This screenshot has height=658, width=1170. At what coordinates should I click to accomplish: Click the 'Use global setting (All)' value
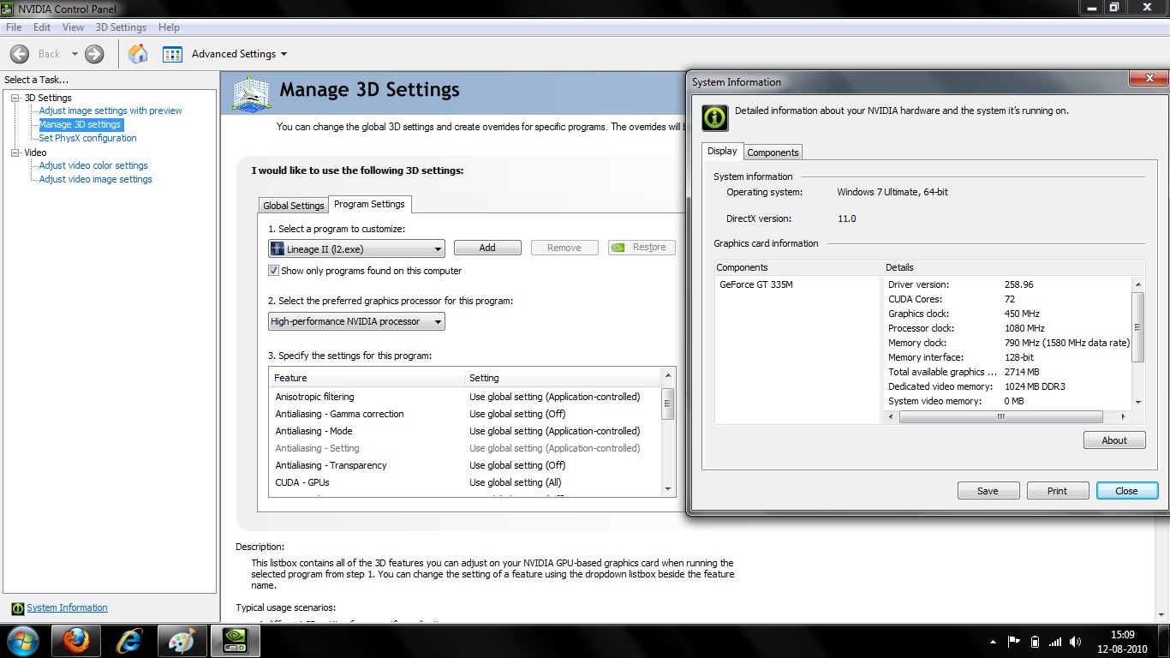click(516, 482)
